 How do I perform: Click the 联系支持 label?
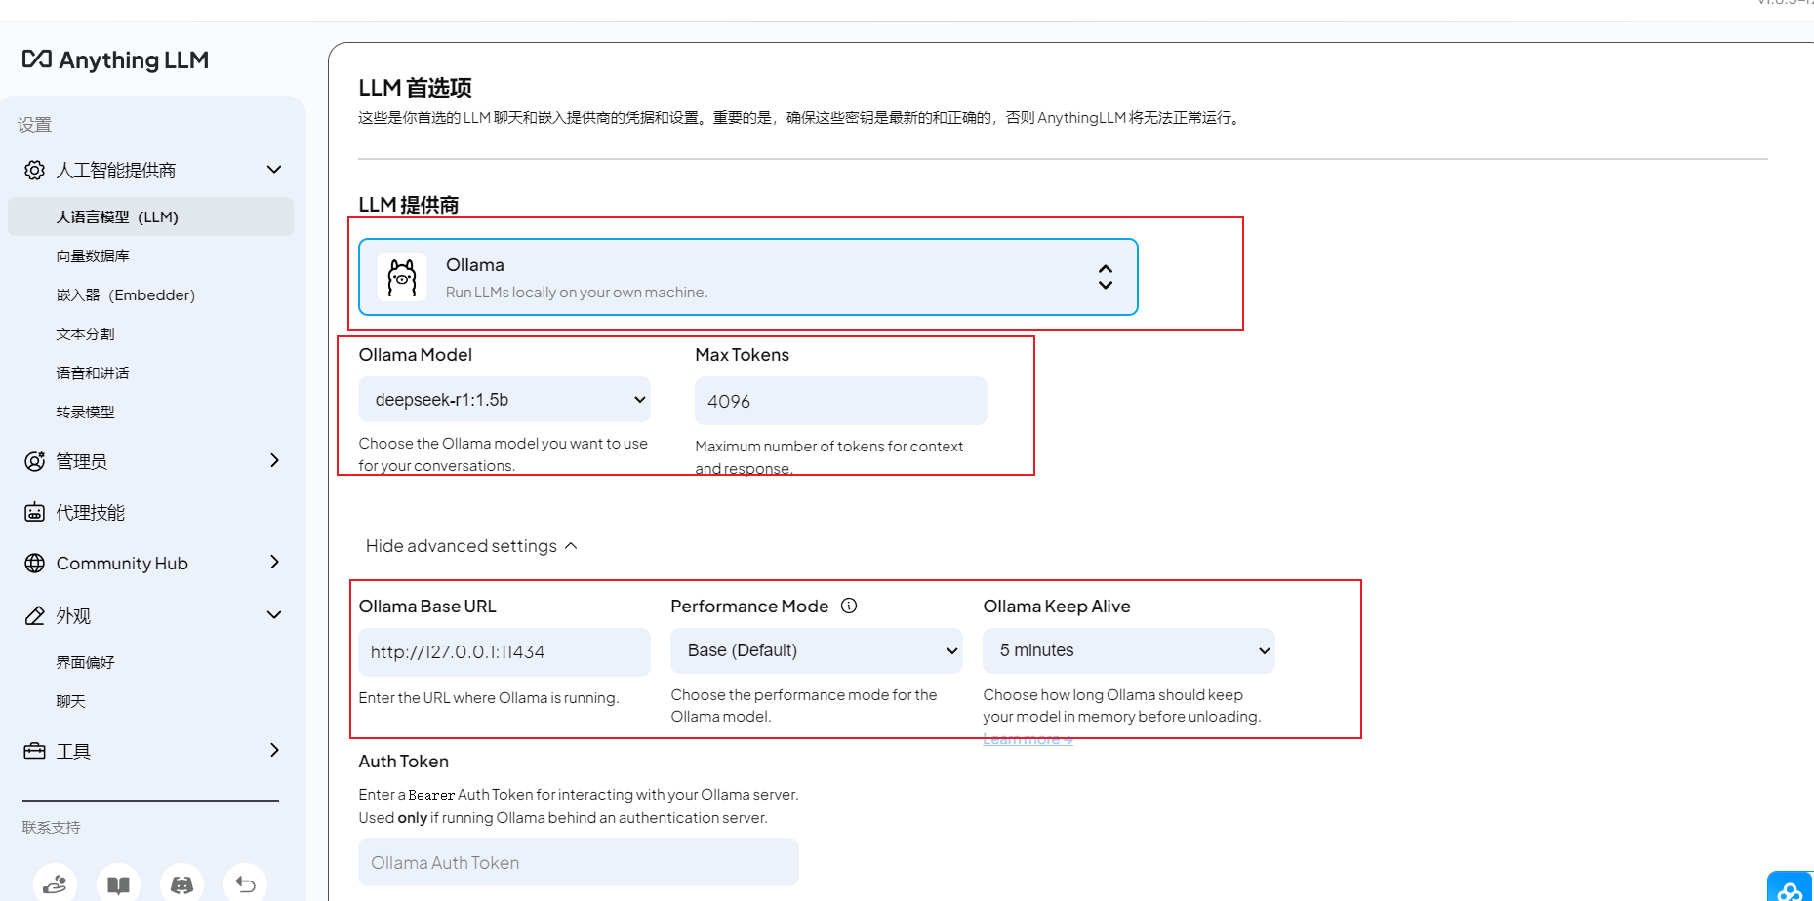pos(52,827)
